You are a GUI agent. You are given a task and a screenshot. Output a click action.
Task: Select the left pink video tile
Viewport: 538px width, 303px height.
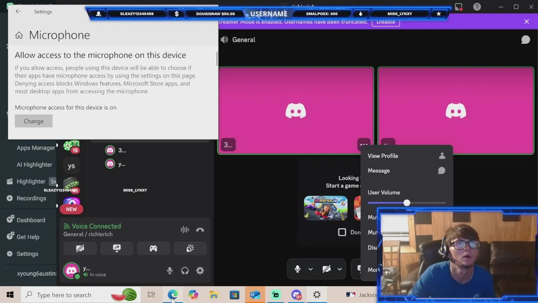click(x=295, y=111)
